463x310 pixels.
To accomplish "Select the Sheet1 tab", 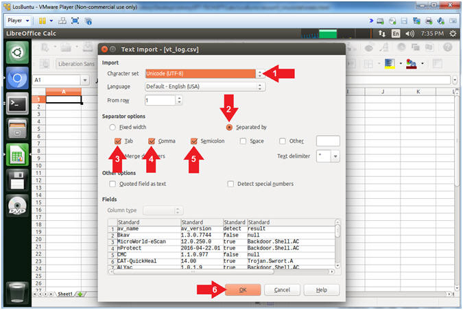I will pyautogui.click(x=65, y=294).
